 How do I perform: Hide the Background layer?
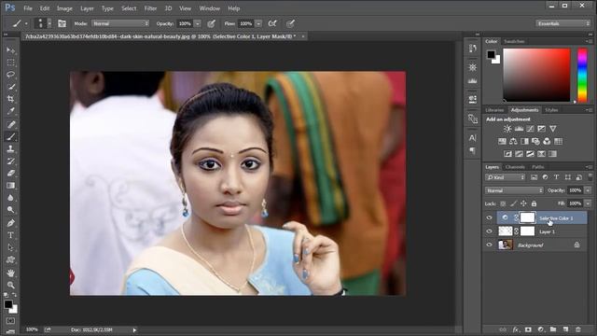click(489, 245)
